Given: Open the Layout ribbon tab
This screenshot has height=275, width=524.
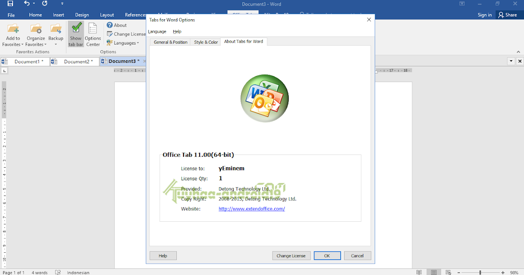Looking at the screenshot, I should (x=107, y=15).
